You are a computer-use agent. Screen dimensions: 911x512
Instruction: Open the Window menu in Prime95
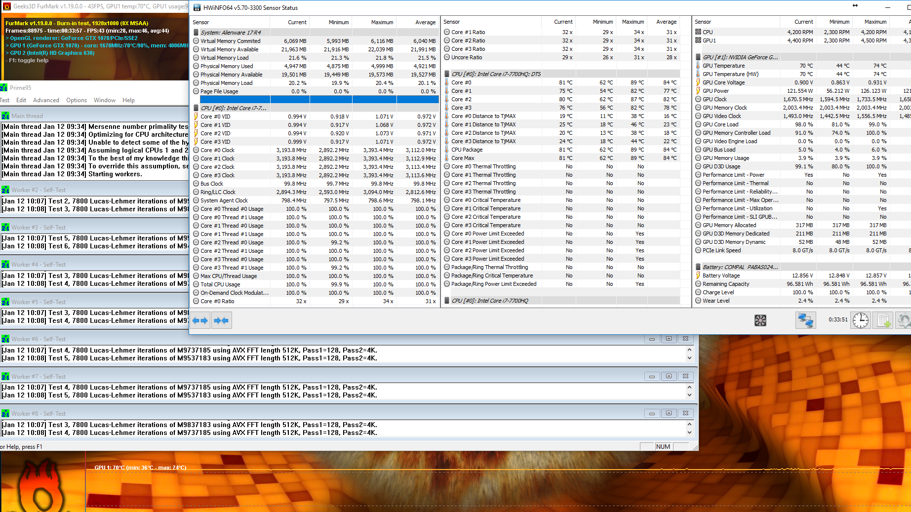coord(105,100)
